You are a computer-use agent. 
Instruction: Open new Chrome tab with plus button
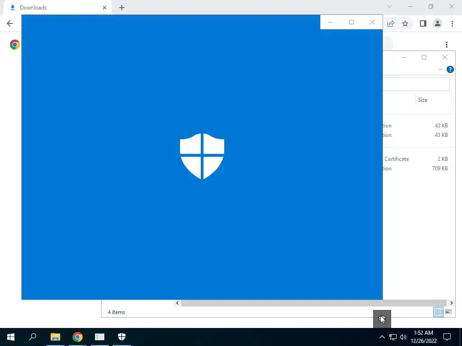point(122,8)
